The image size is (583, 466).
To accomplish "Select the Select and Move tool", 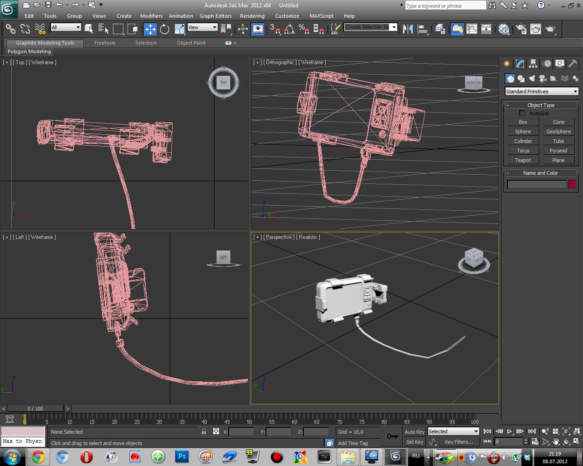I will coord(150,29).
